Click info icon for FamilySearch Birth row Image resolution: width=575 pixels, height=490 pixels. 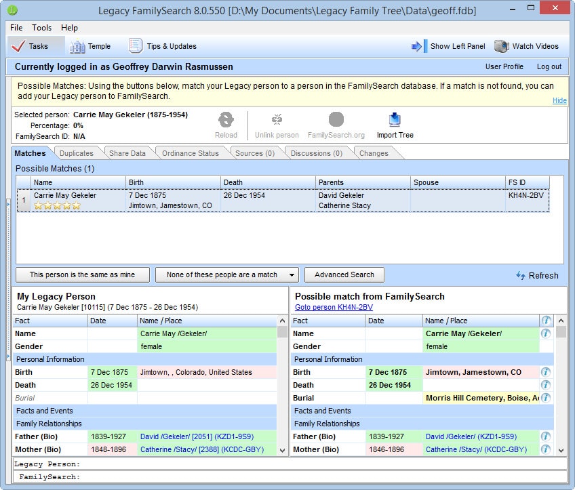pyautogui.click(x=546, y=372)
